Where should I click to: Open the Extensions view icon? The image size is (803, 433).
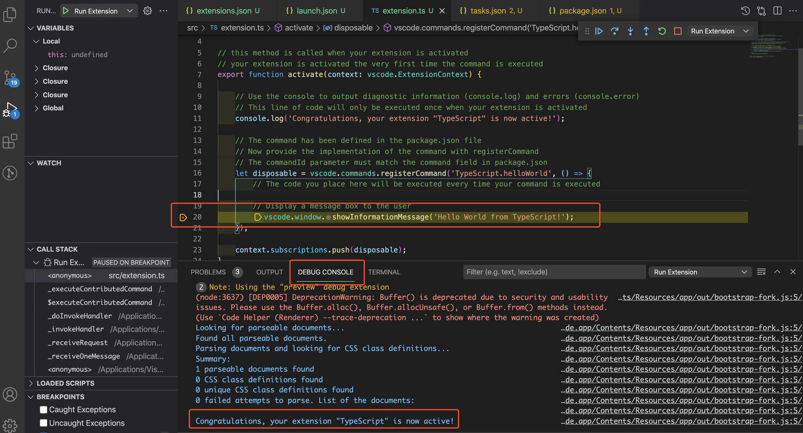click(x=10, y=141)
